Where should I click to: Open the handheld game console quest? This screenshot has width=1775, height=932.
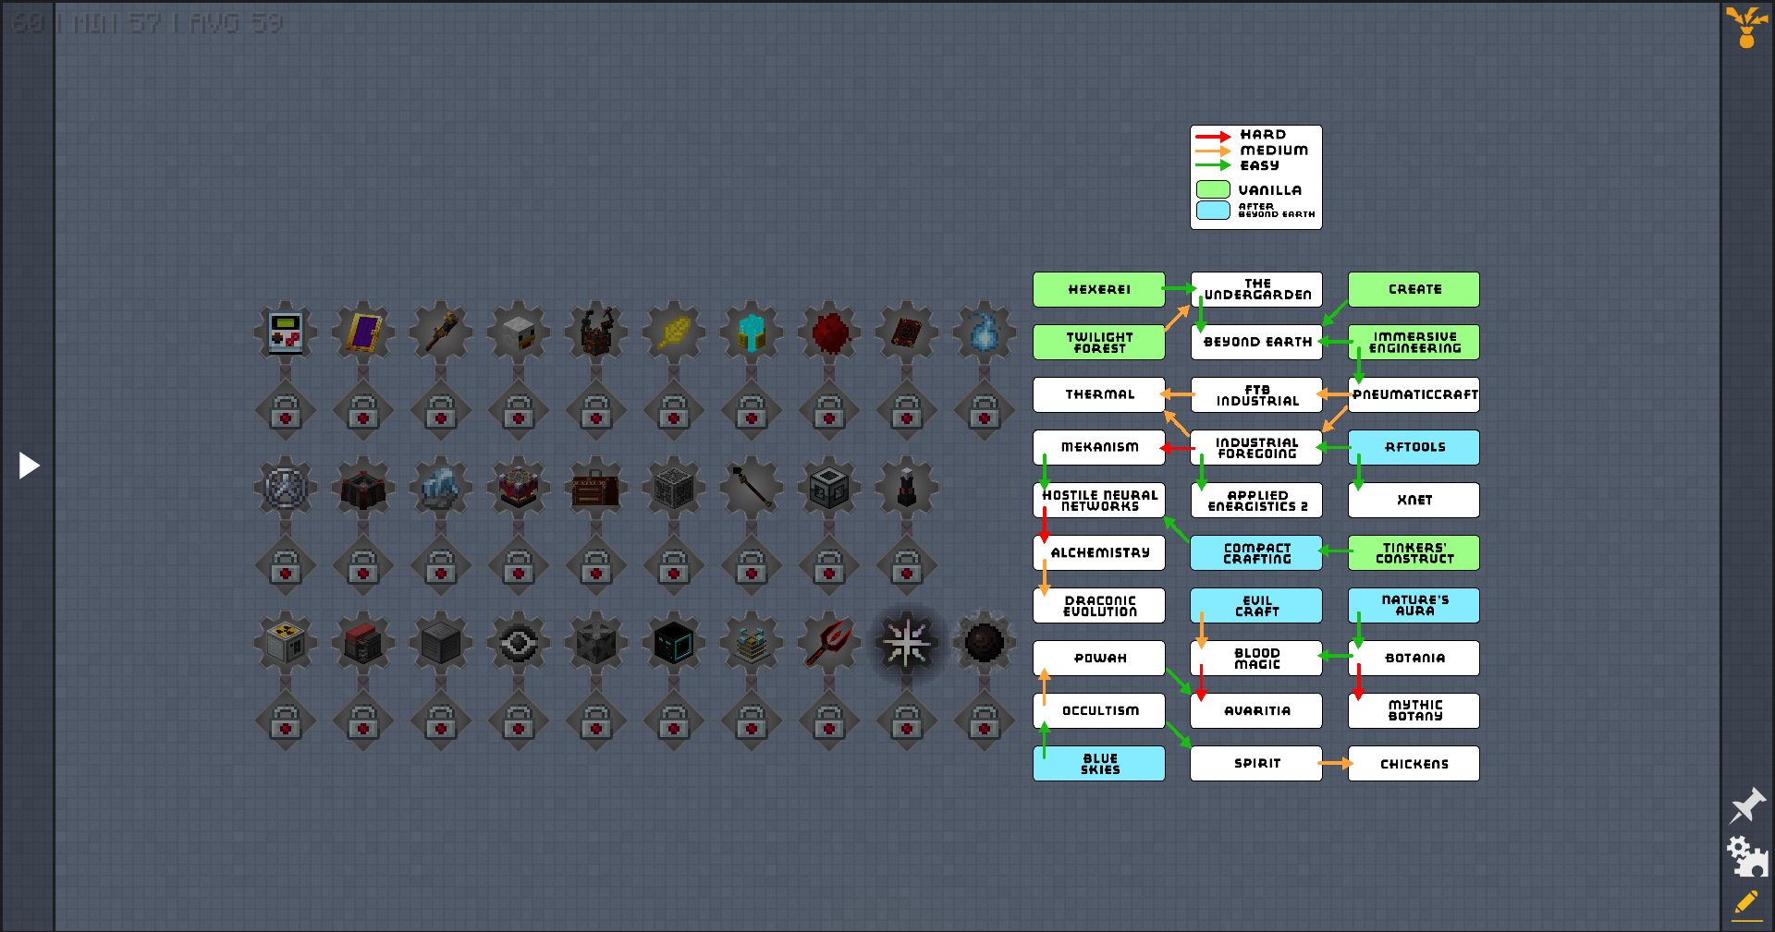pyautogui.click(x=286, y=333)
